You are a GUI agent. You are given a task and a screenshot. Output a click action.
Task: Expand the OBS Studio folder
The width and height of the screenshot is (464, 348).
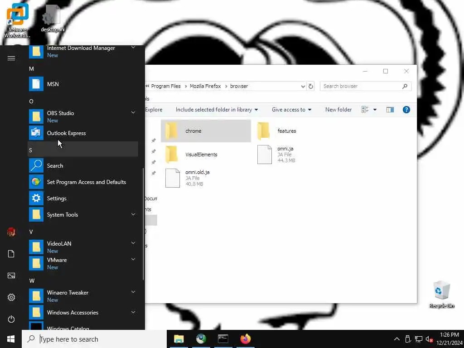(134, 112)
